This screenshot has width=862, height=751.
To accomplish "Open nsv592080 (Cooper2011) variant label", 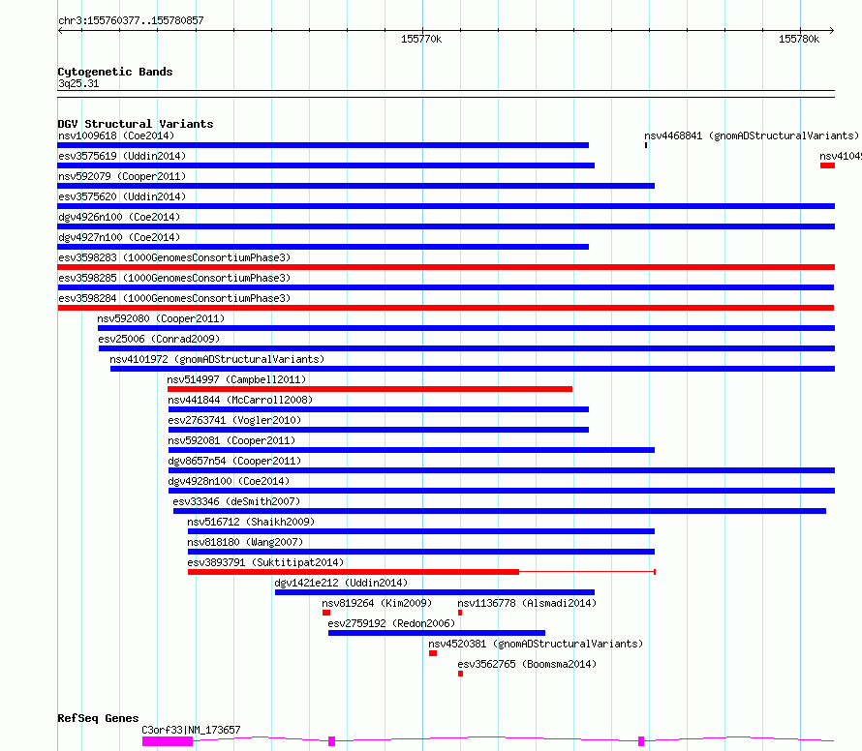I will [x=161, y=318].
